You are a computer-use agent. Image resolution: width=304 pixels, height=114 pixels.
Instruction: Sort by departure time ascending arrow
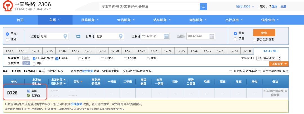click(x=64, y=80)
